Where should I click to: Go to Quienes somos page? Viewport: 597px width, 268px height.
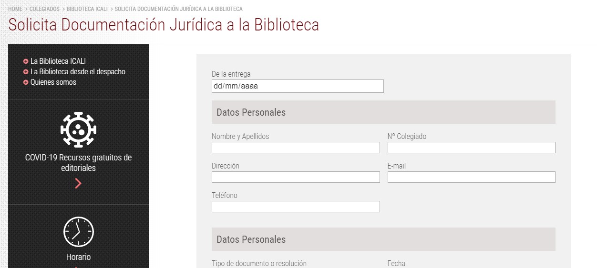point(53,82)
